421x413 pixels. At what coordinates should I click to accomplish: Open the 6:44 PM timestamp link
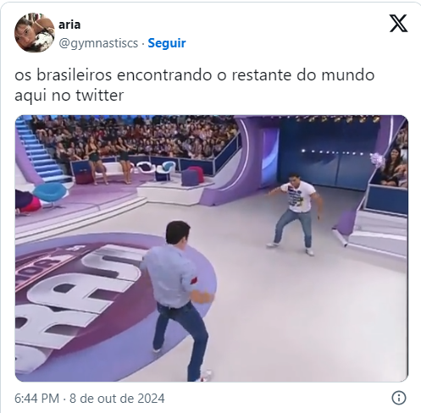36,399
